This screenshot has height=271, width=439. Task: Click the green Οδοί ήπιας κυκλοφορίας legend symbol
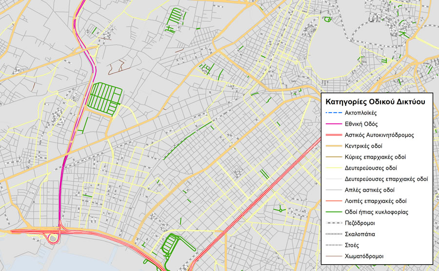point(333,212)
